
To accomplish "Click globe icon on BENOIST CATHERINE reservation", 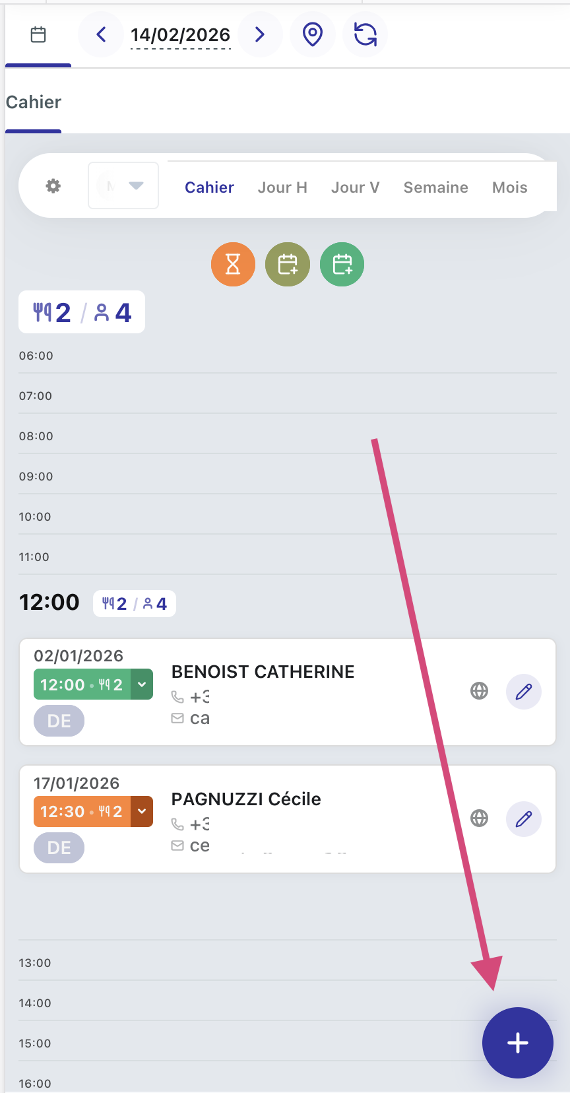I will click(x=480, y=691).
